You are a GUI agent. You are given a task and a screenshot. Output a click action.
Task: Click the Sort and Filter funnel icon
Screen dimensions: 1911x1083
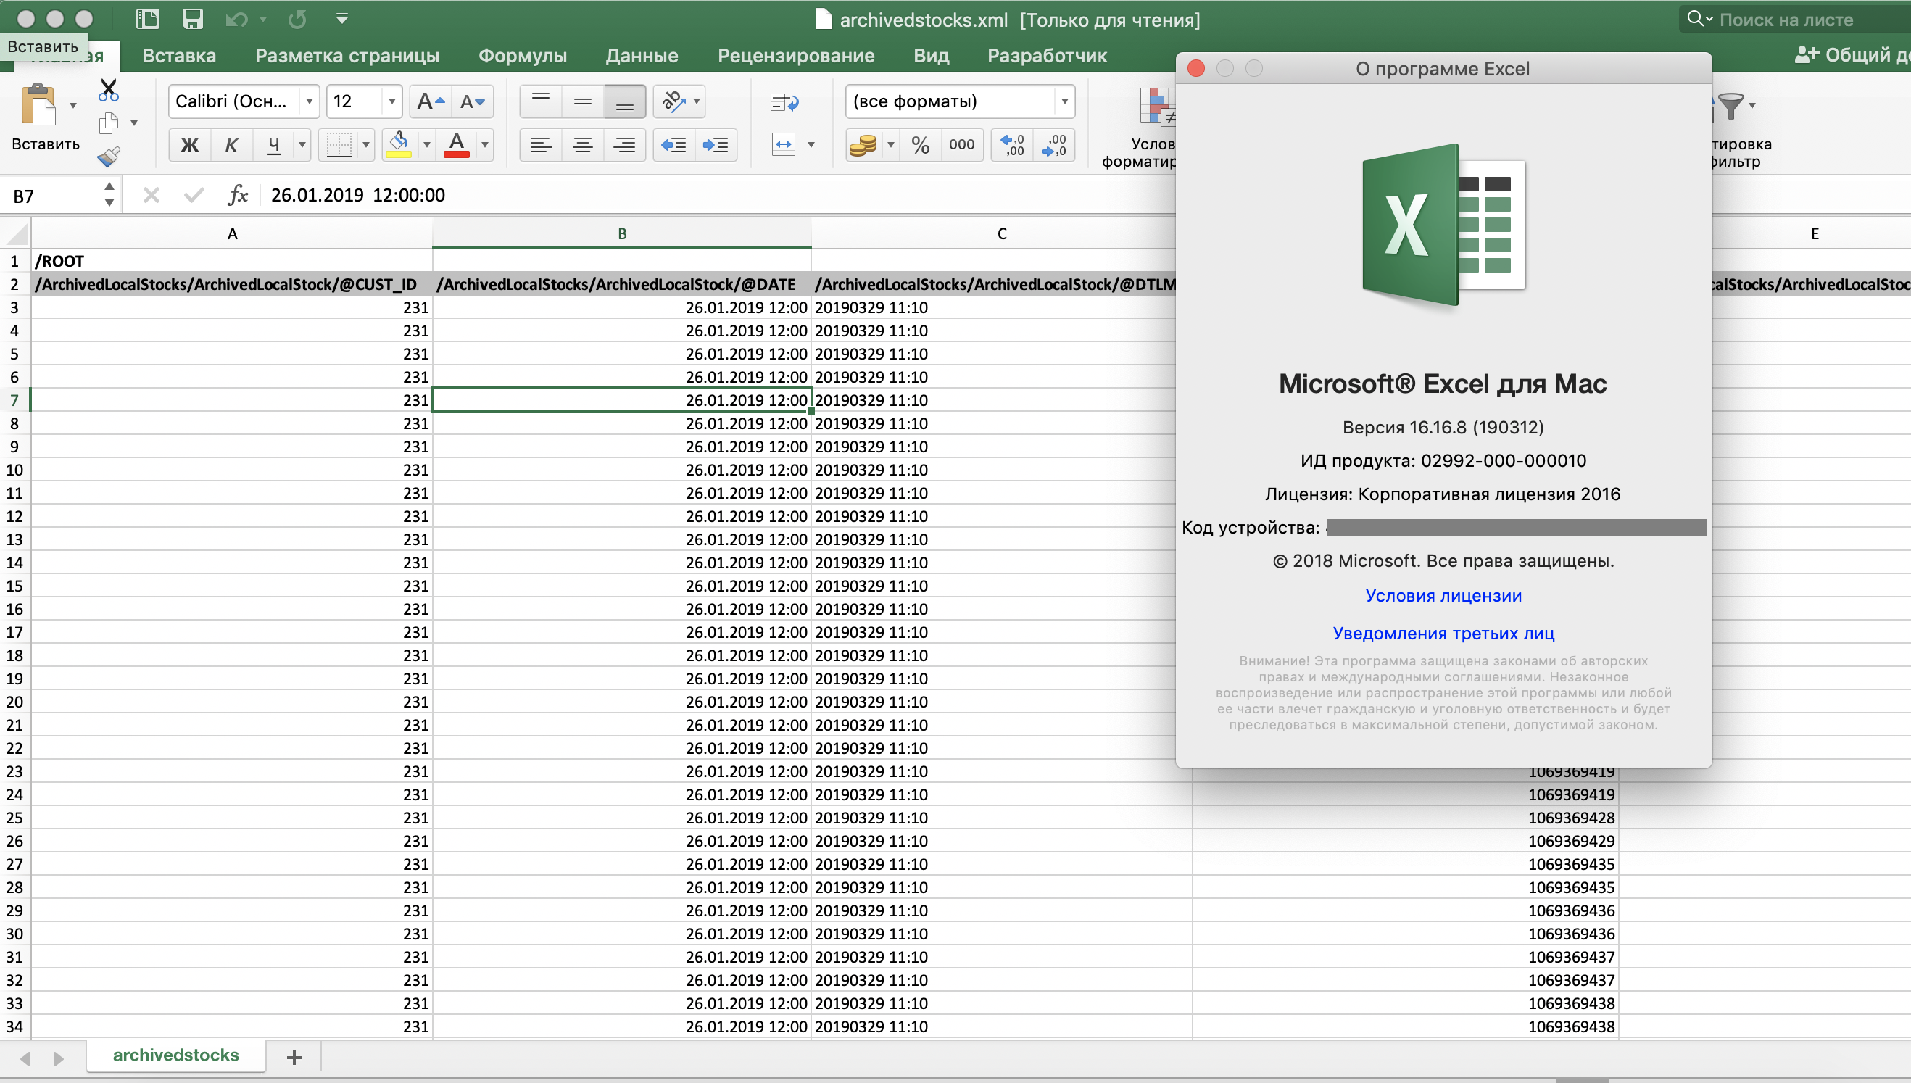click(x=1731, y=105)
